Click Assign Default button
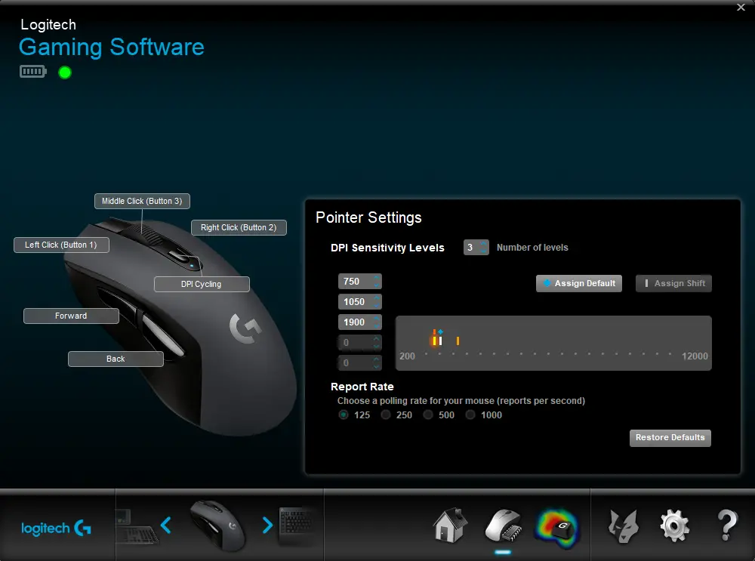 [x=579, y=283]
